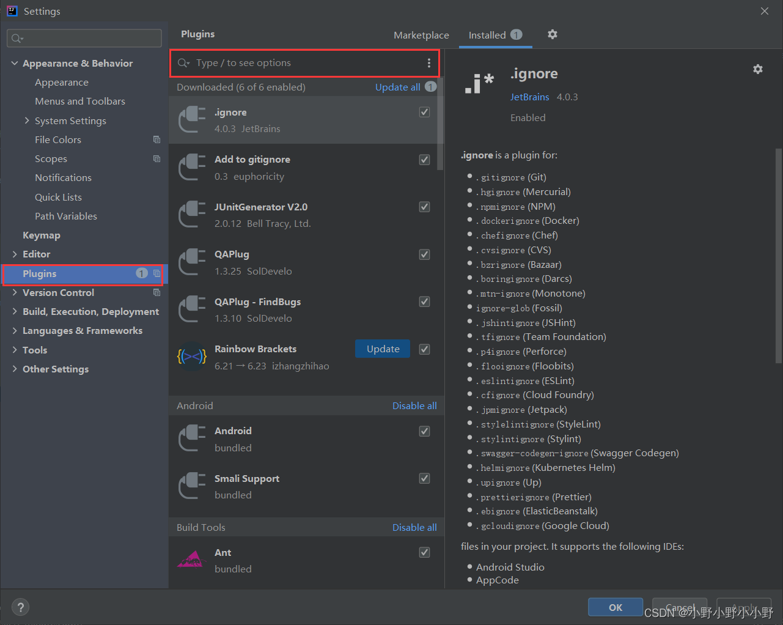Expand the Other Settings node
This screenshot has width=783, height=625.
pyautogui.click(x=15, y=369)
